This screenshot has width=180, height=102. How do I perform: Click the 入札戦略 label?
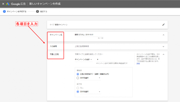53,46
